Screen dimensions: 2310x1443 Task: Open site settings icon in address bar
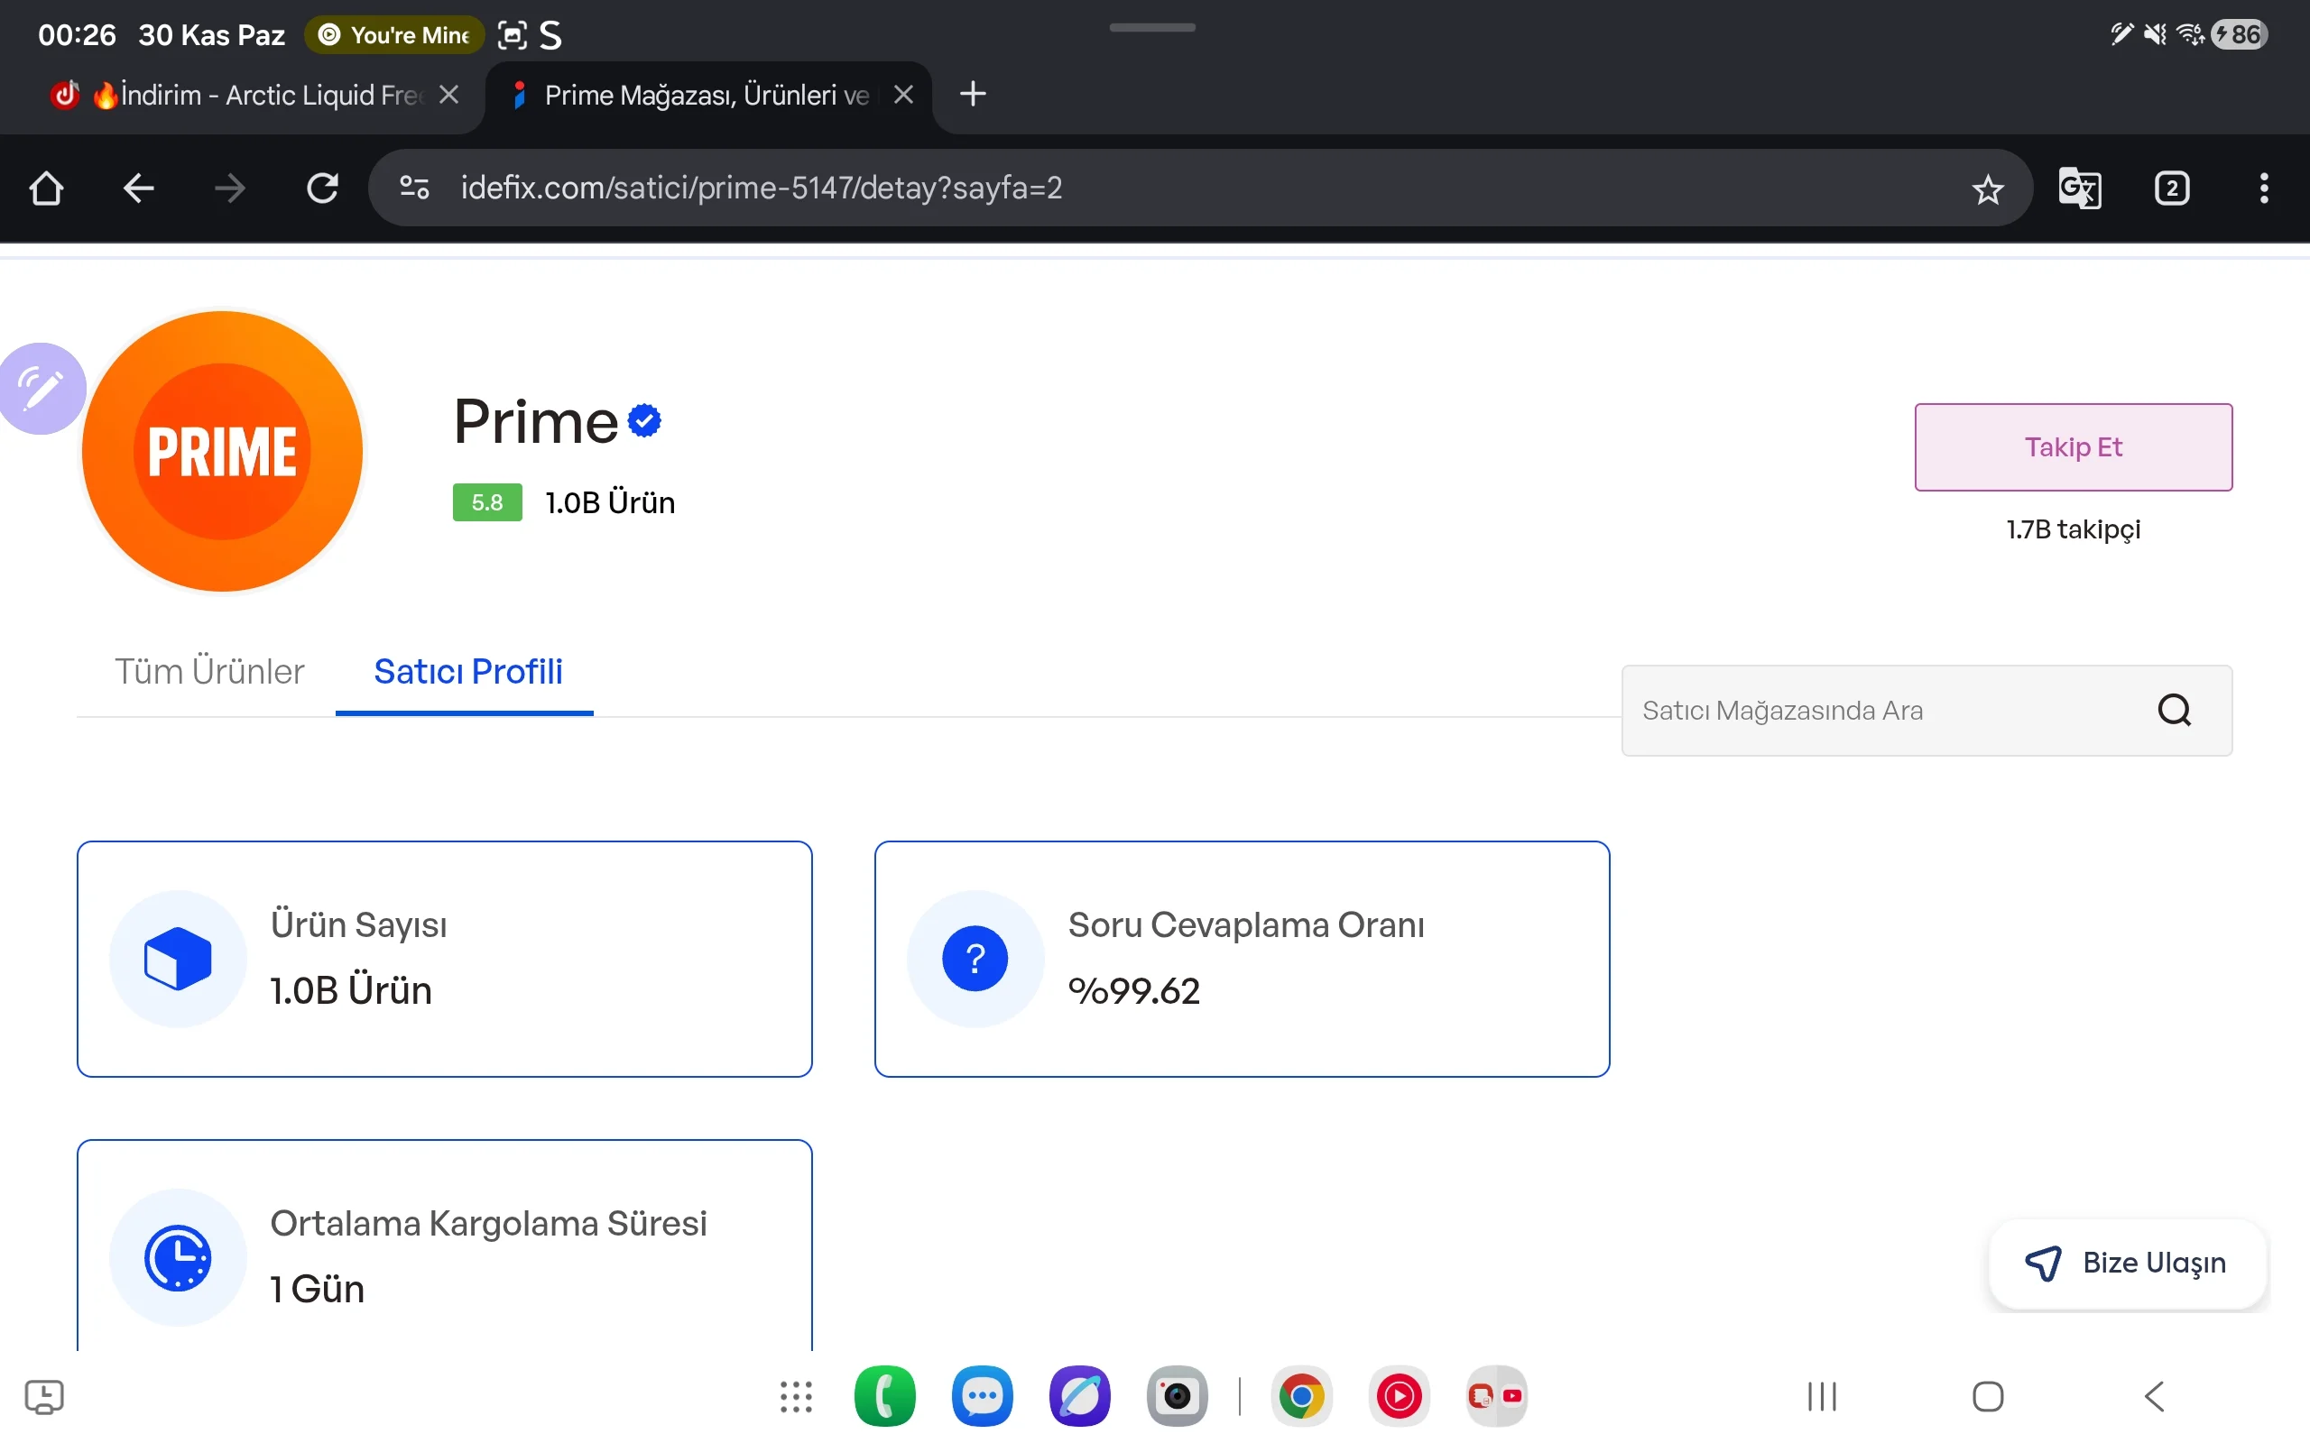pyautogui.click(x=414, y=188)
